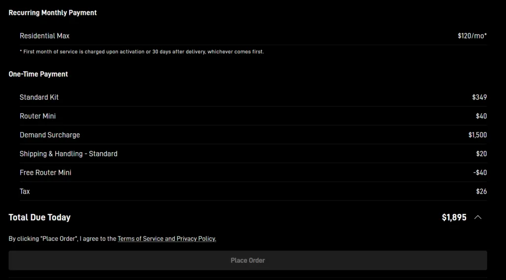Image resolution: width=506 pixels, height=280 pixels.
Task: Click the $20 shipping cost
Action: (481, 154)
